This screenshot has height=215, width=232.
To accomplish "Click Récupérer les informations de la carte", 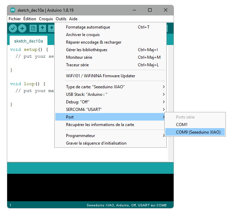I will pyautogui.click(x=100, y=125).
